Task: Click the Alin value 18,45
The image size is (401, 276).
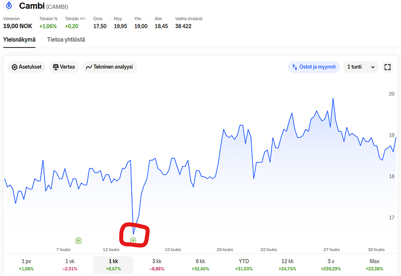Action: click(x=162, y=26)
